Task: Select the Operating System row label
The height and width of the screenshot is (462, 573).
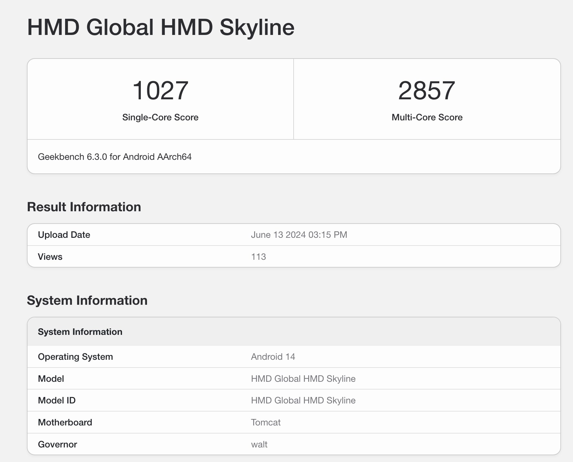Action: [75, 357]
